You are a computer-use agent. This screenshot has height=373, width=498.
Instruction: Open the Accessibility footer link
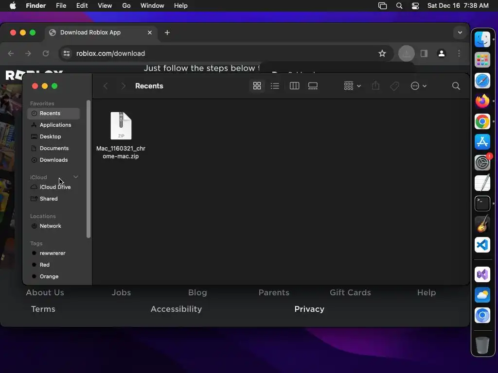(176, 309)
